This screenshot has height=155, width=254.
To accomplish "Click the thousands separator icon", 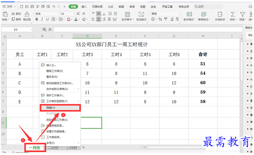I will point(166,19).
